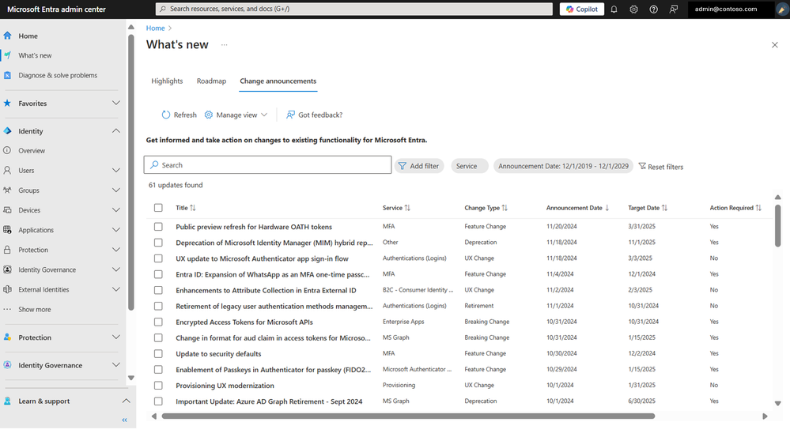
Task: Click the Home icon in sidebar
Action: coord(7,36)
